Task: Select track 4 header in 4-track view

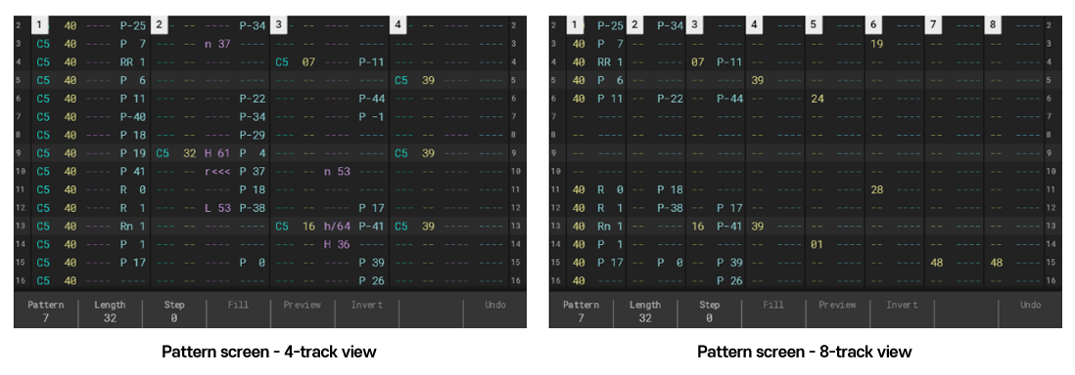Action: pos(398,25)
